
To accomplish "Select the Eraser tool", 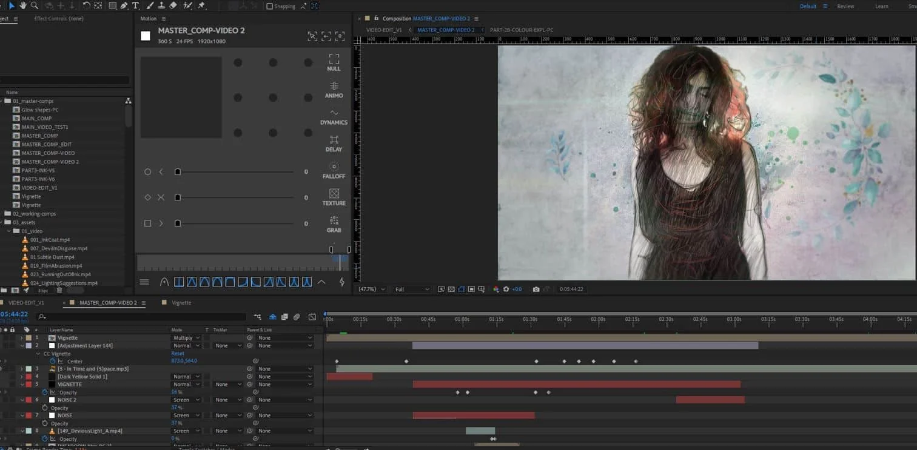I will tap(173, 5).
